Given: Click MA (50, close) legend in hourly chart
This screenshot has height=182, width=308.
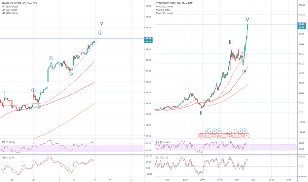Looking at the screenshot, I should tap(9, 10).
